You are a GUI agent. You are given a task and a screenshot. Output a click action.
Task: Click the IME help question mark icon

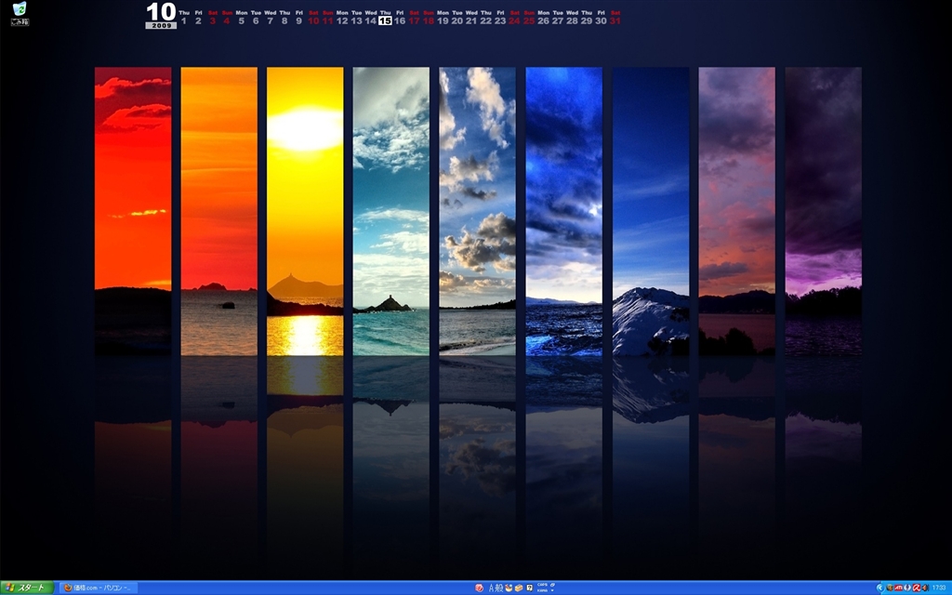point(529,588)
